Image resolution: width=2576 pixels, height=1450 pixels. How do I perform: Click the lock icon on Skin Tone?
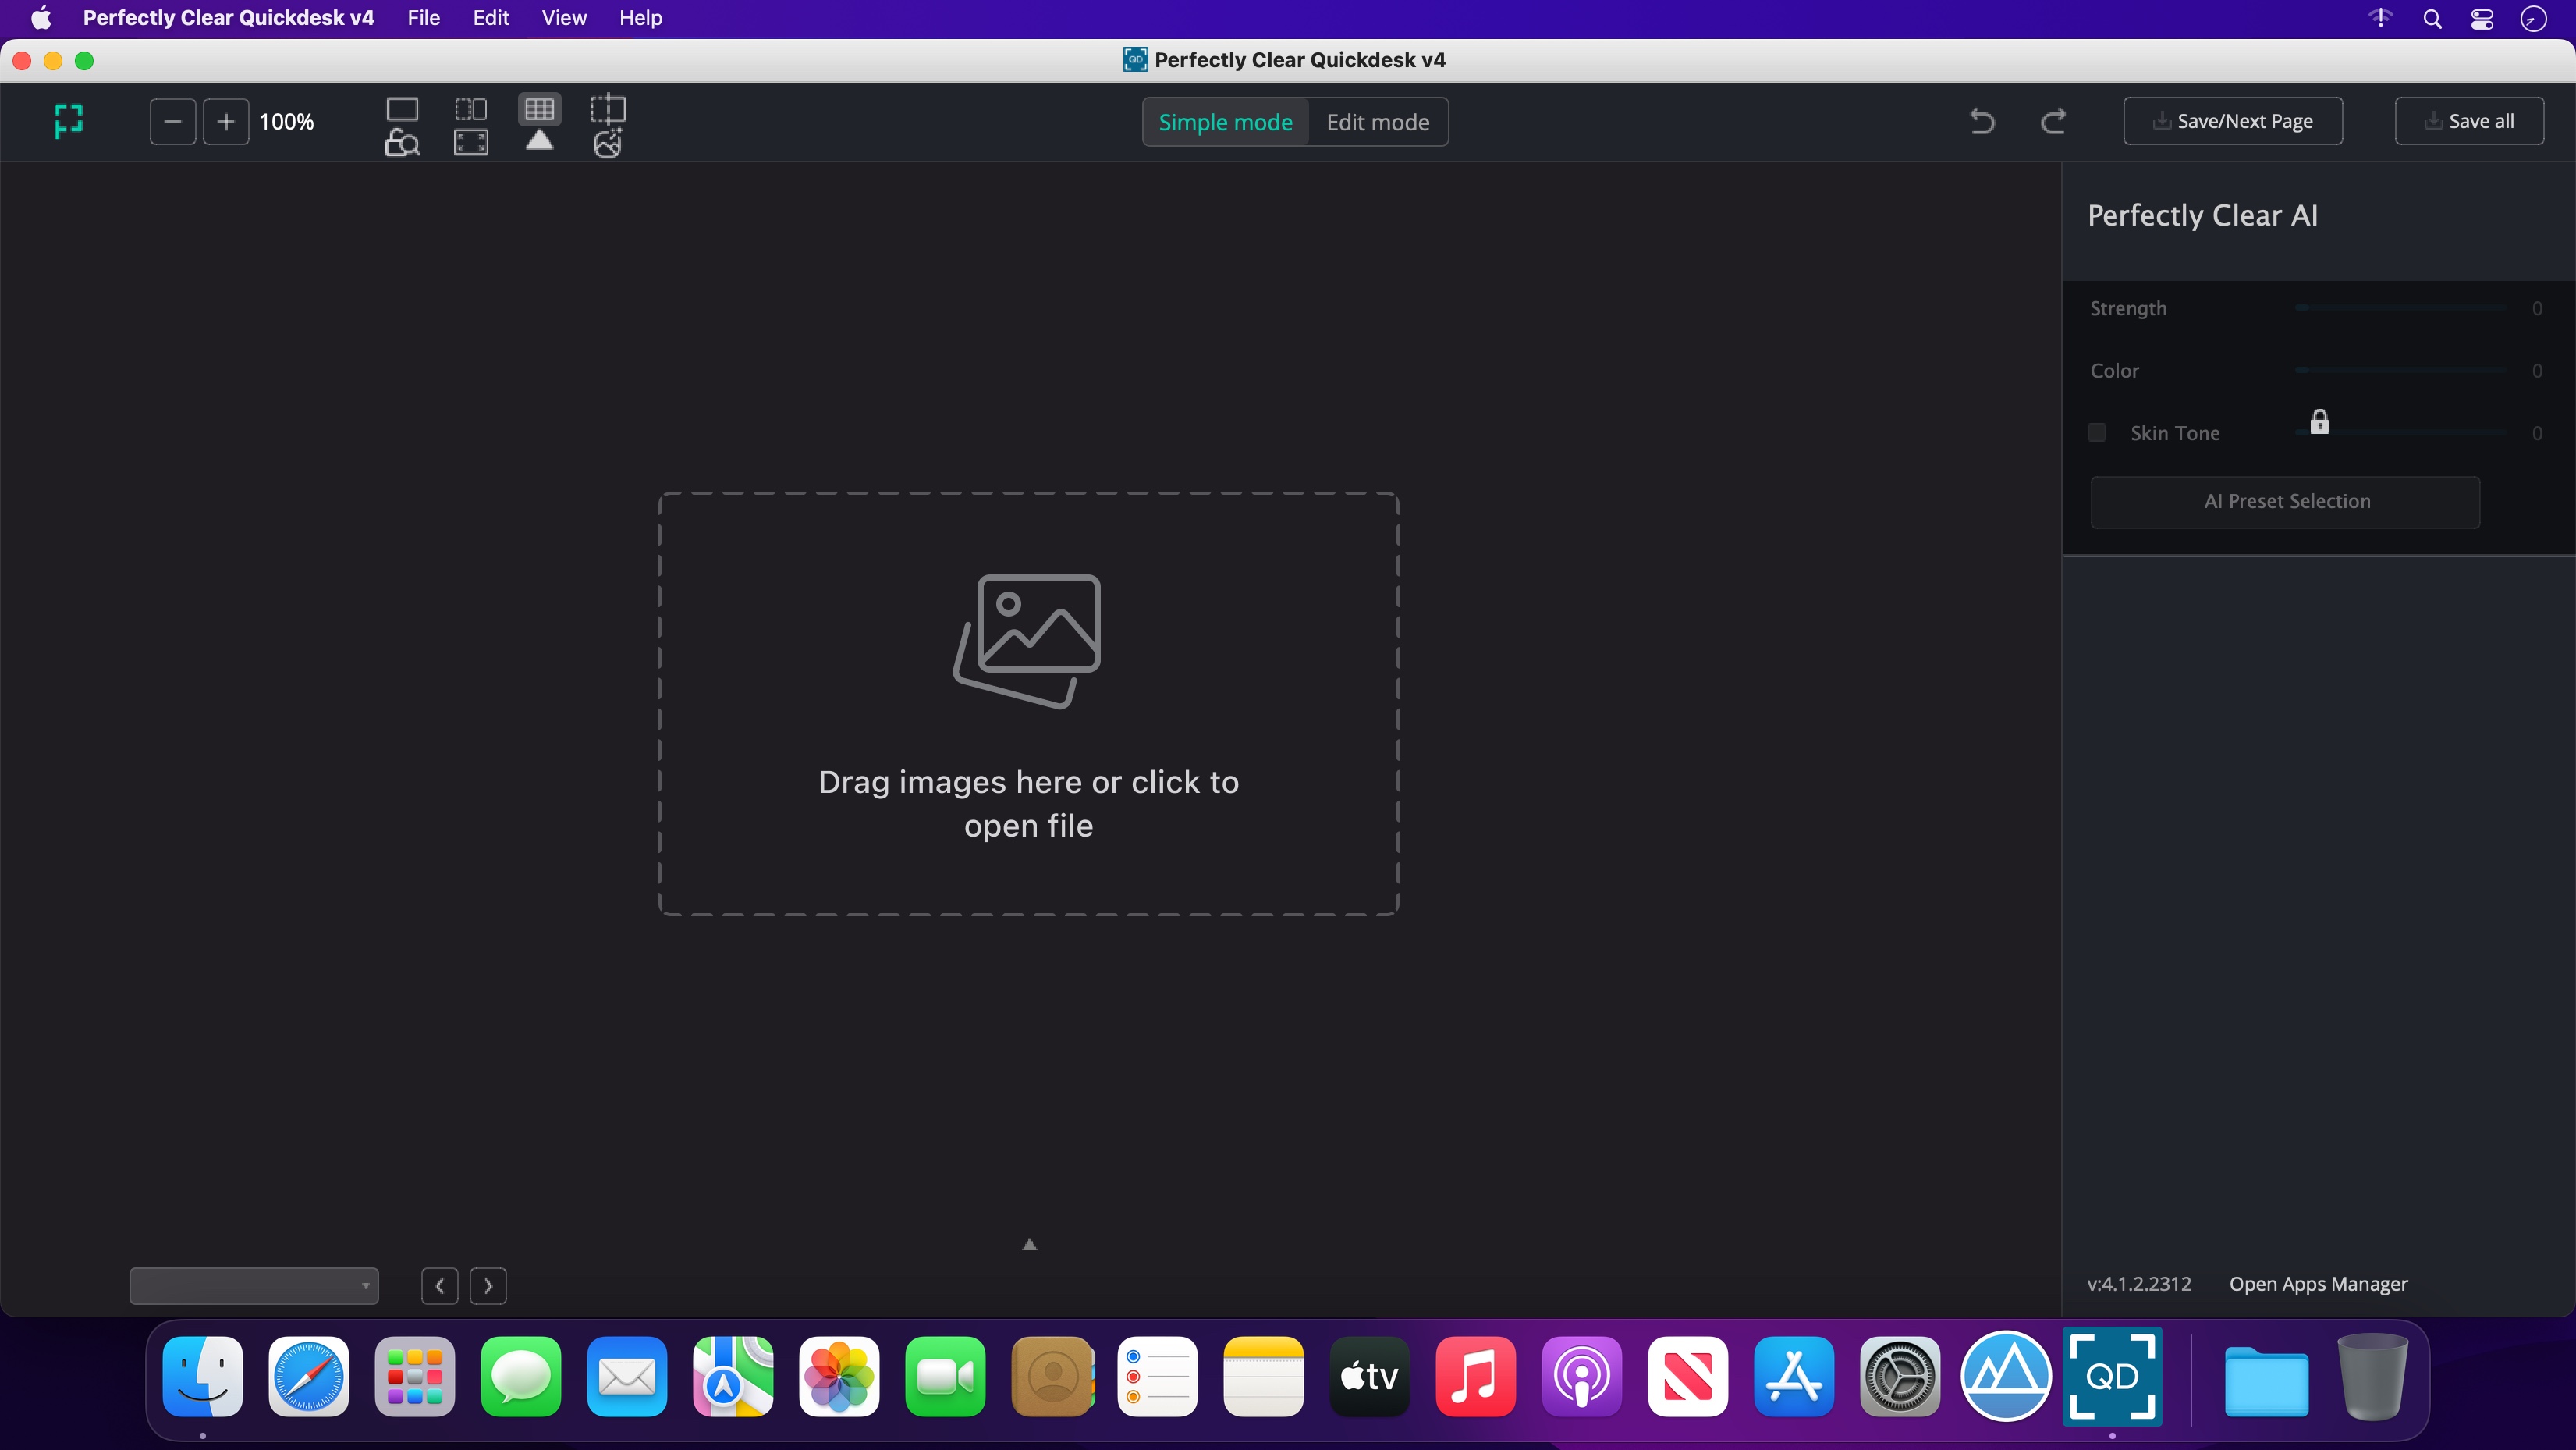pyautogui.click(x=2320, y=421)
